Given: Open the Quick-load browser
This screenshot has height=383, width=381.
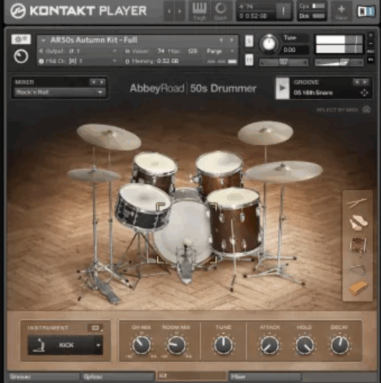Looking at the screenshot, I should pos(221,11).
